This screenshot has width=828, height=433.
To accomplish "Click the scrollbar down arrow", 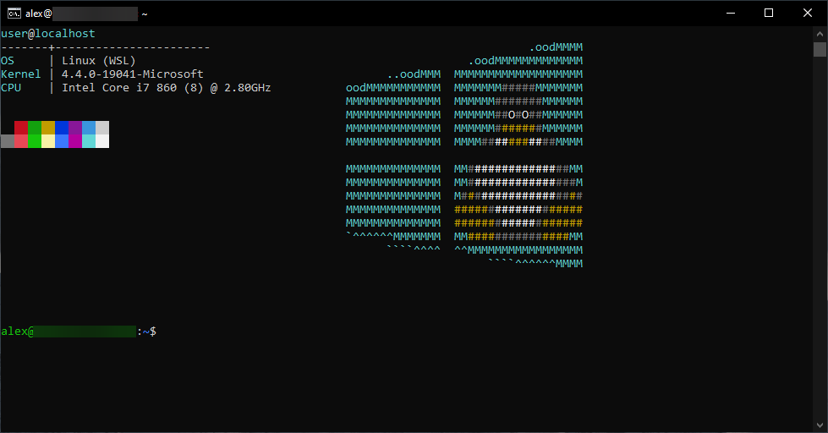I will point(820,425).
